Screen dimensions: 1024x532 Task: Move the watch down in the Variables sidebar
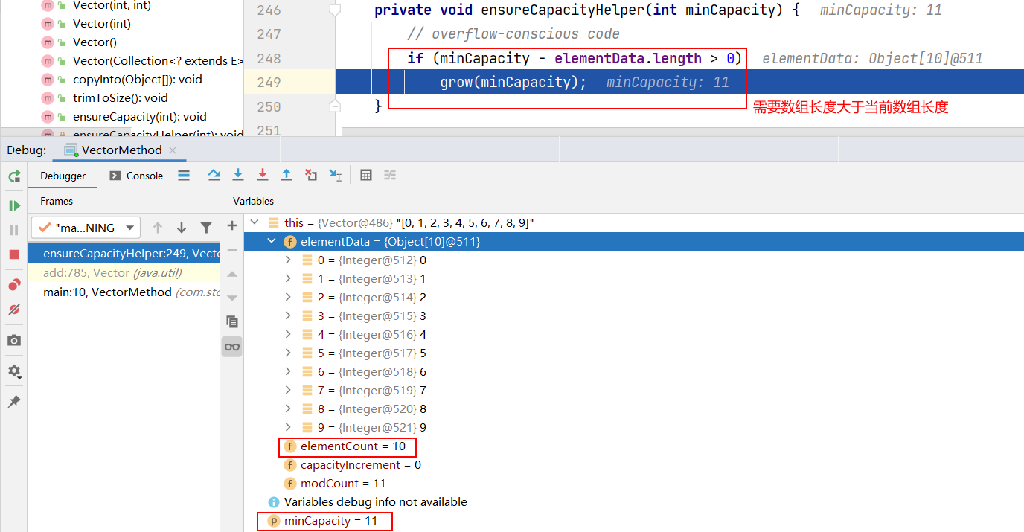tap(232, 298)
